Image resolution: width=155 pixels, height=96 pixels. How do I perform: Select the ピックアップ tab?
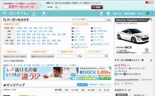[82, 85]
